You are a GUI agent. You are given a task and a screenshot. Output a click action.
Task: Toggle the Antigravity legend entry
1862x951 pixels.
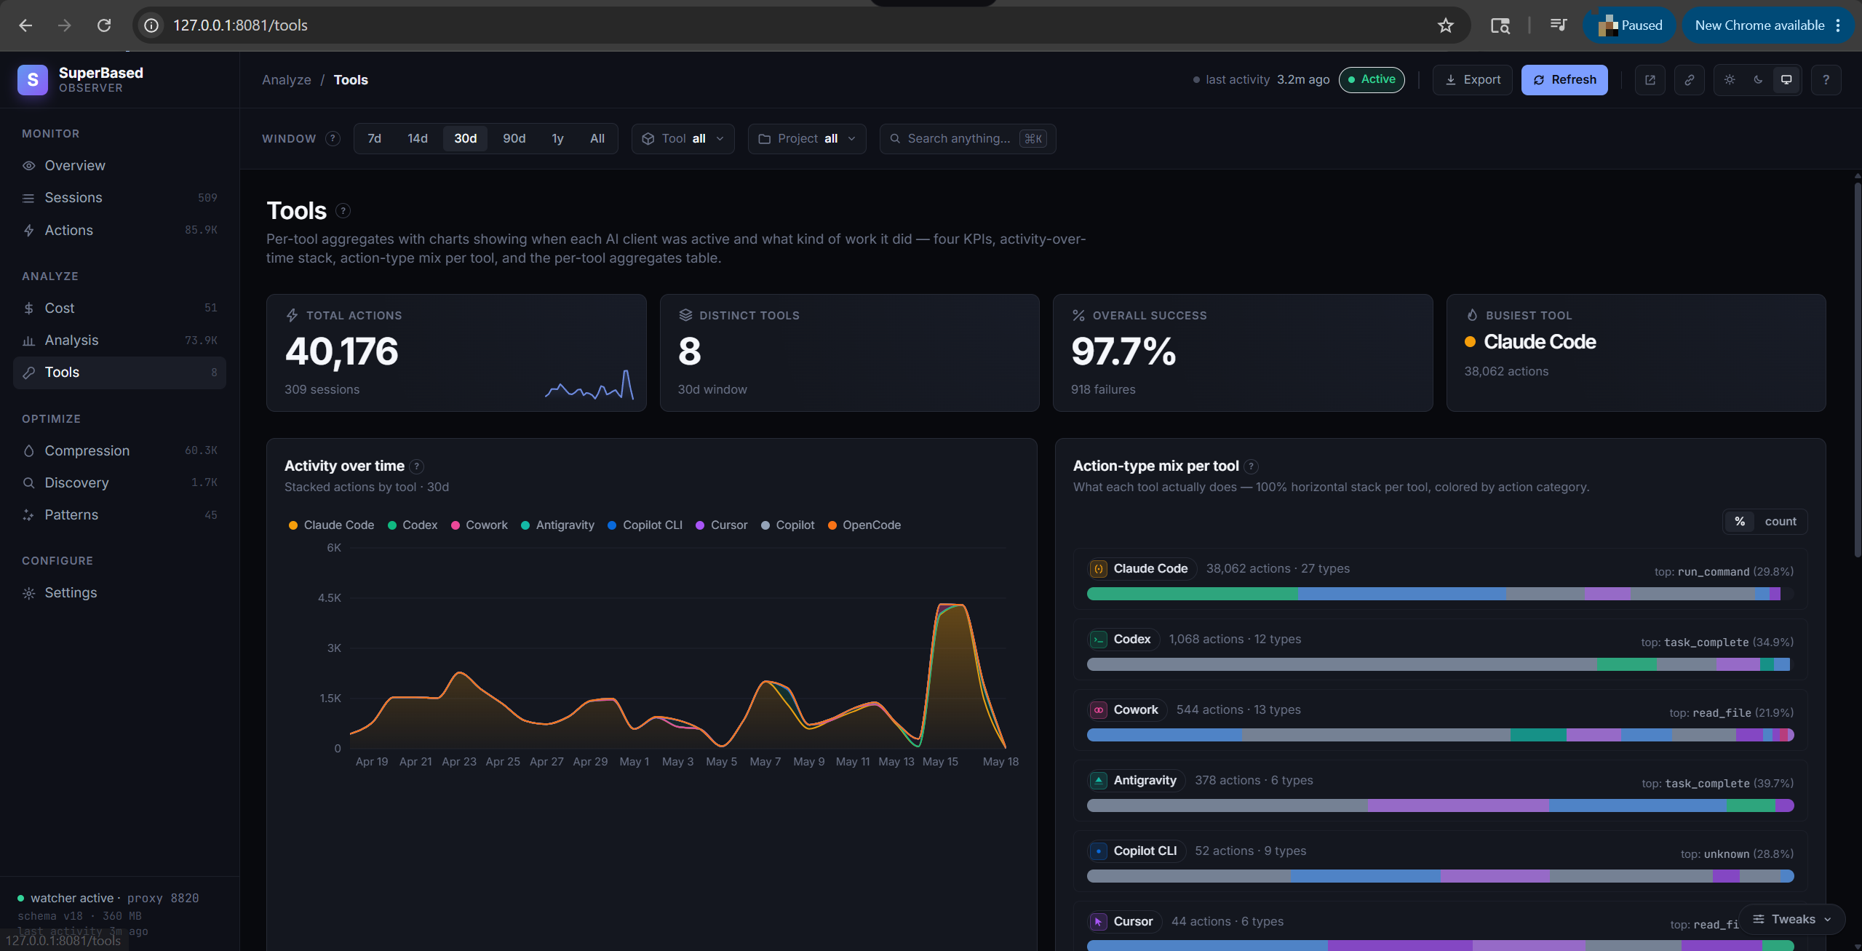(557, 525)
